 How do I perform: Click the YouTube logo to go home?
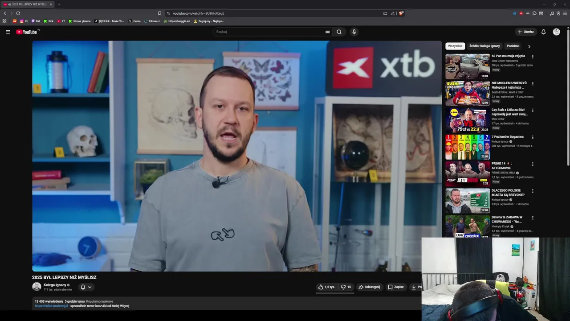click(27, 32)
